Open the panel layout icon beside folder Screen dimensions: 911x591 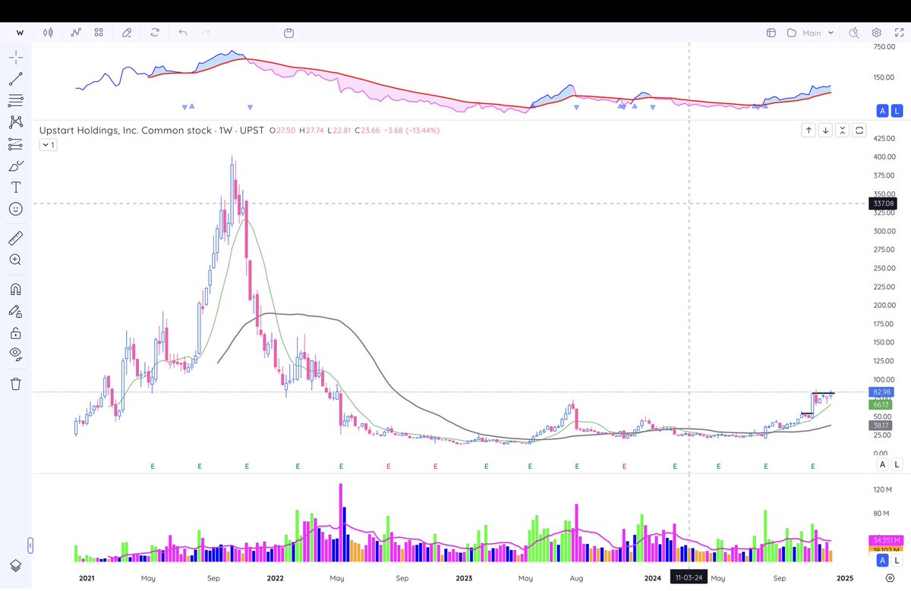[771, 33]
